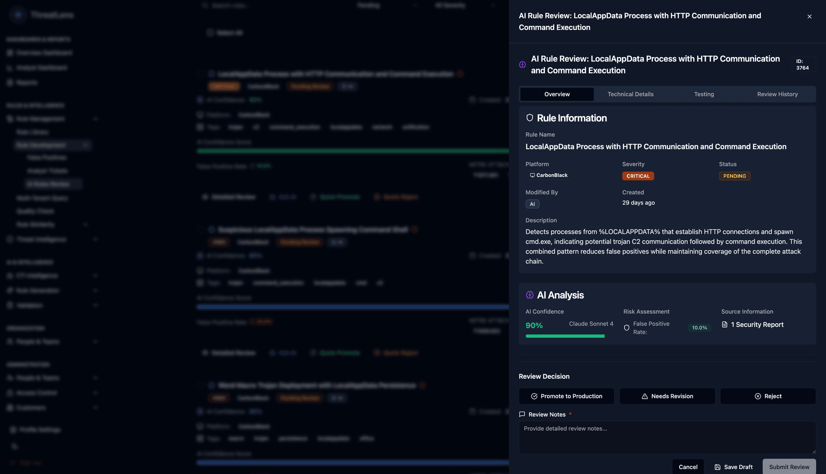
Task: Click the shield icon next to Rule Information
Action: (530, 118)
